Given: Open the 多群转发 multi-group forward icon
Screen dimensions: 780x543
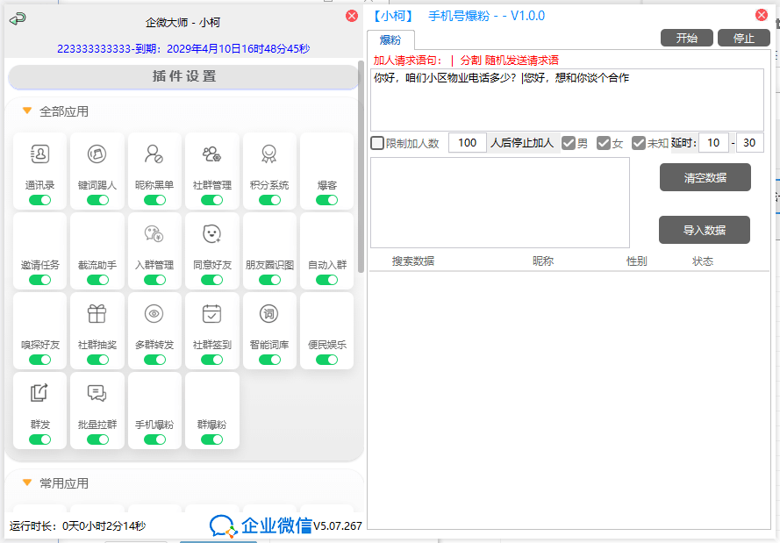Looking at the screenshot, I should (x=154, y=314).
